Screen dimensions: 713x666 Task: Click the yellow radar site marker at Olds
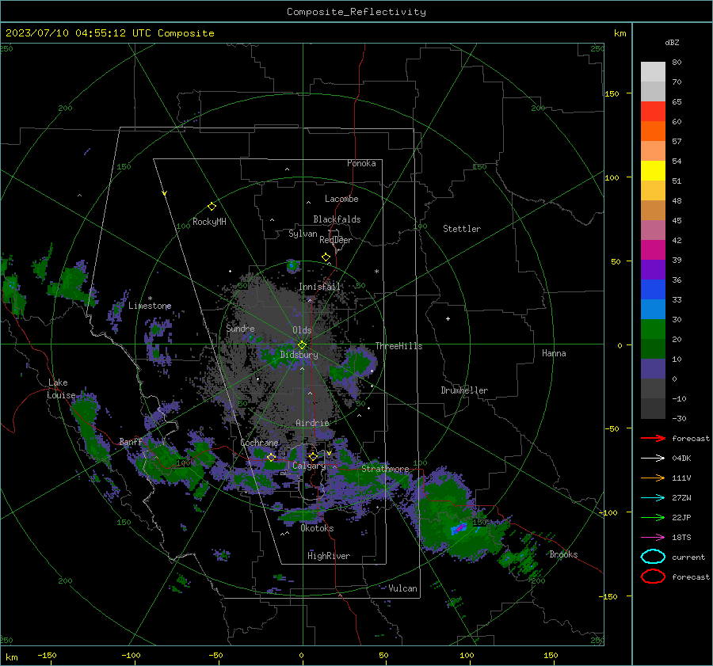click(303, 345)
